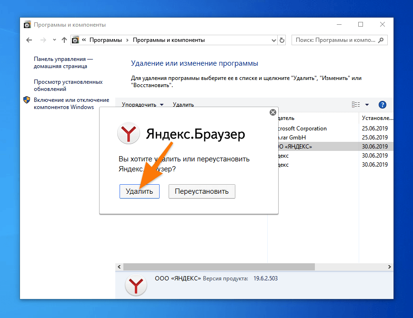Click the version number 19.6.2.503
Image resolution: width=413 pixels, height=318 pixels.
pos(265,278)
